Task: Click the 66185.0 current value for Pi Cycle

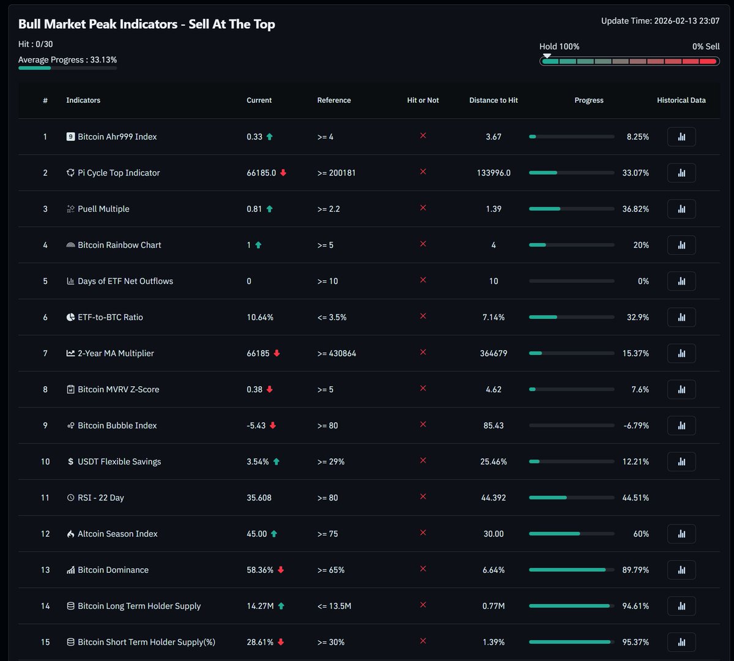Action: pos(261,173)
